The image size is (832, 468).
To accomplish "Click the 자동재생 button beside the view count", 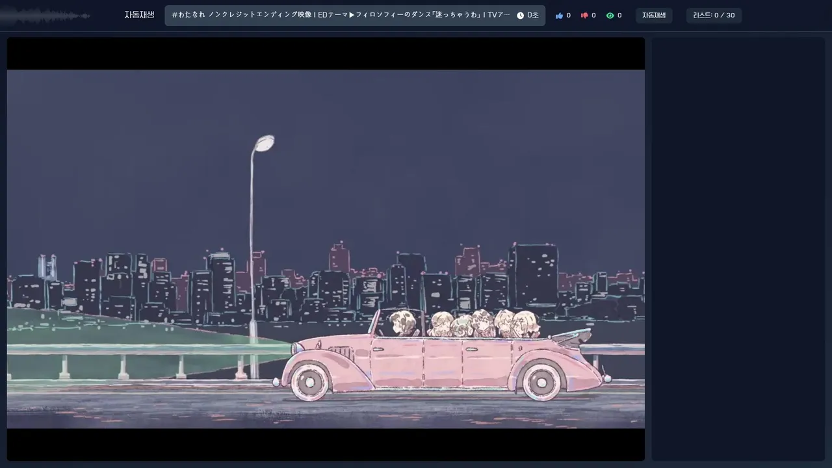I will coord(654,16).
